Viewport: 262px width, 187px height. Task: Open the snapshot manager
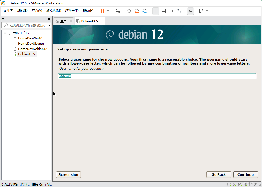click(x=145, y=11)
